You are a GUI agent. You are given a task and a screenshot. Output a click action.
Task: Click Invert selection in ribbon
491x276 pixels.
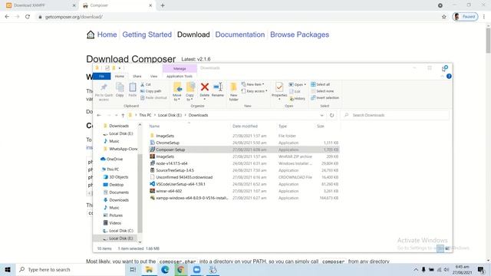click(325, 97)
